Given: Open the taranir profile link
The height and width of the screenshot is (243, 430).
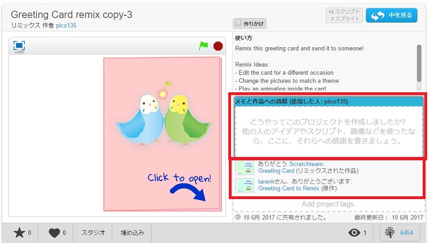Looking at the screenshot, I should coord(266,182).
